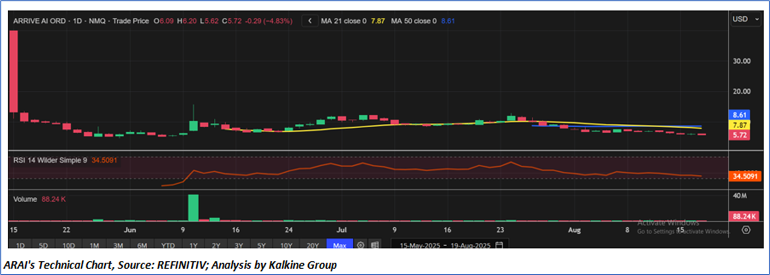Open range settings icon beside Max
This screenshot has width=770, height=275.
click(360, 245)
